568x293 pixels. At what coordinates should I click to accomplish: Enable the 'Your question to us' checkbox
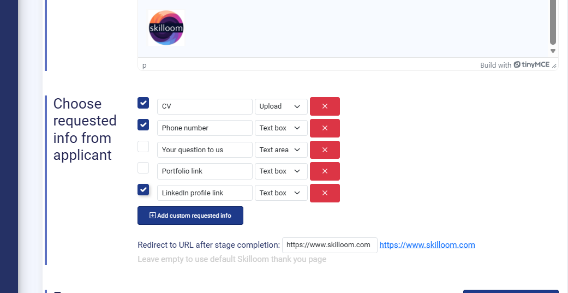click(143, 146)
